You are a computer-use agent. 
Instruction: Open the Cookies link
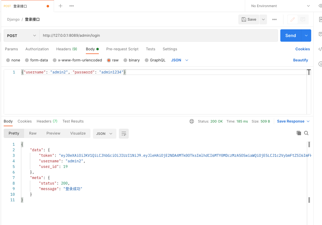[x=303, y=49]
